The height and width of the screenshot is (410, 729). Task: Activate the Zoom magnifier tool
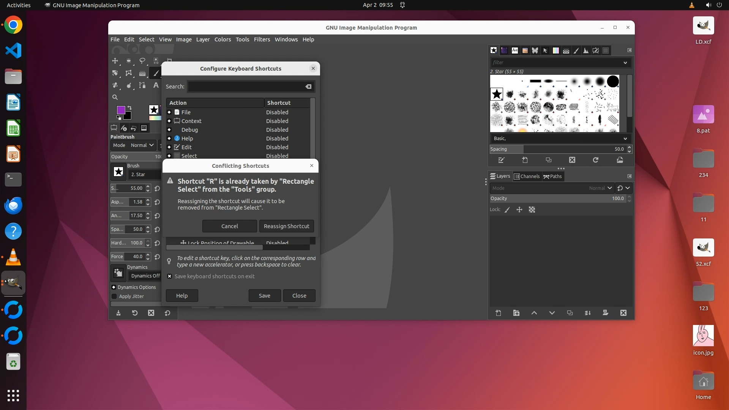(115, 97)
